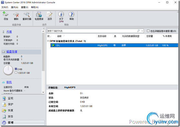Click the left pane scroll down arrow
This screenshot has width=180, height=127.
[x=43, y=92]
